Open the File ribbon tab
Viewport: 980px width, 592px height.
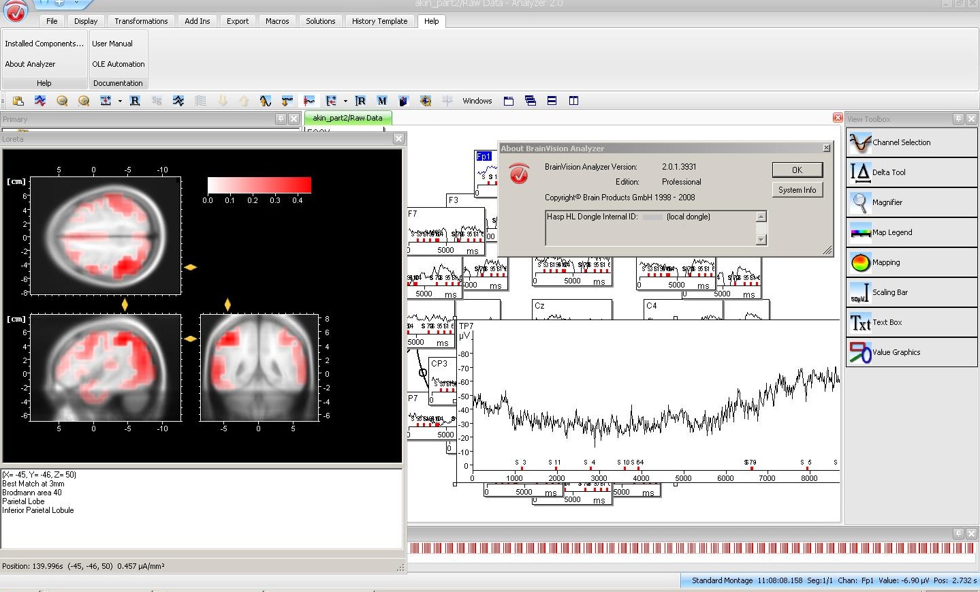52,21
